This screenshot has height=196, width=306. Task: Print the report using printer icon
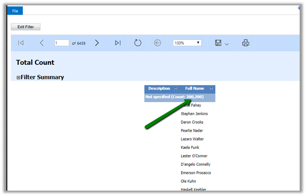246,43
